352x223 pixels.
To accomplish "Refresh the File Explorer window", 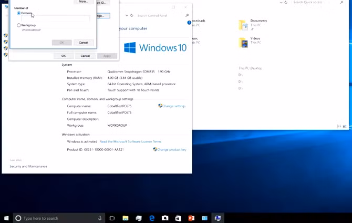I will tap(286, 3).
